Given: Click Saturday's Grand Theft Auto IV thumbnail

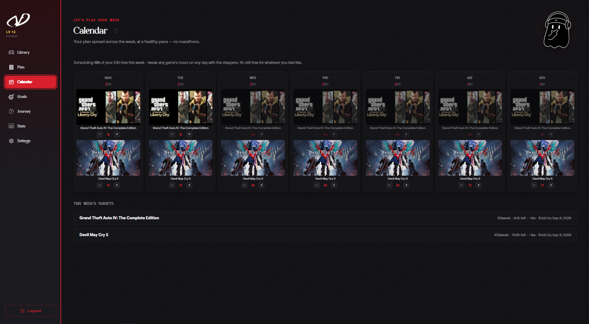Looking at the screenshot, I should pyautogui.click(x=470, y=107).
